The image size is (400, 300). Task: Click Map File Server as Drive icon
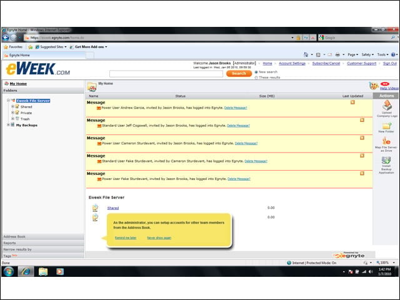click(x=386, y=141)
